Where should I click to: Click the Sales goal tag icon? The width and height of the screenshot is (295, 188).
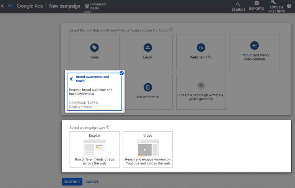94,48
